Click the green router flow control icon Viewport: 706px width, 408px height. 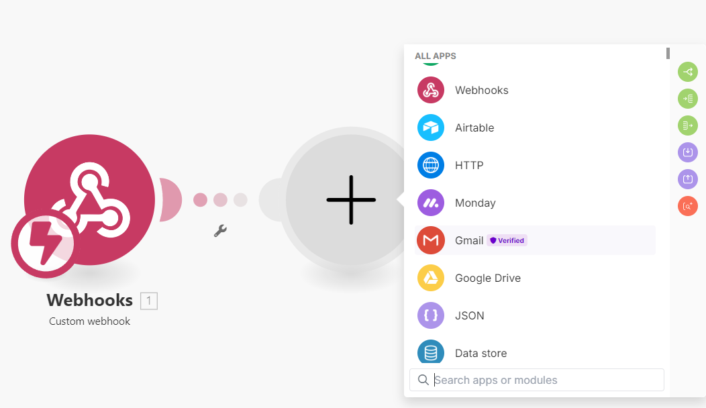pos(688,72)
